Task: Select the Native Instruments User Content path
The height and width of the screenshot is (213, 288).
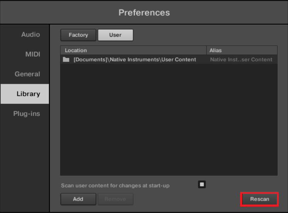Action: pos(135,60)
